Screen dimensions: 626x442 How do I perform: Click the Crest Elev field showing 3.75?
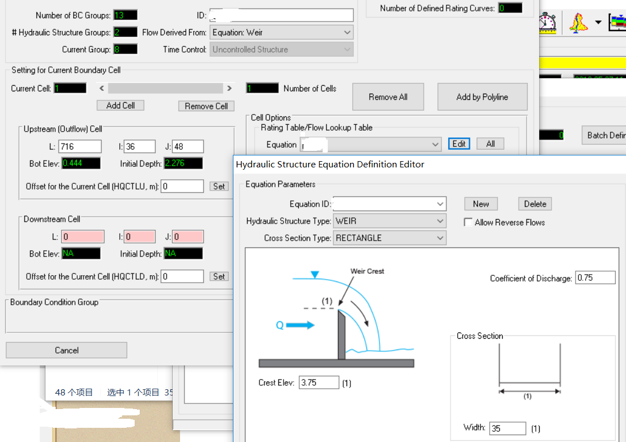pyautogui.click(x=319, y=382)
